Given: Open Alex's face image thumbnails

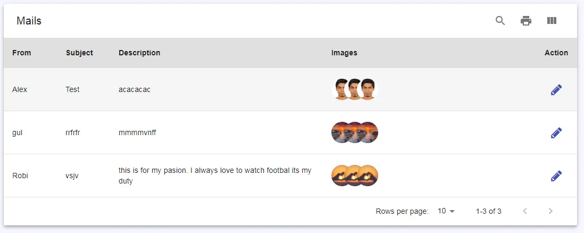Looking at the screenshot, I should [x=355, y=89].
